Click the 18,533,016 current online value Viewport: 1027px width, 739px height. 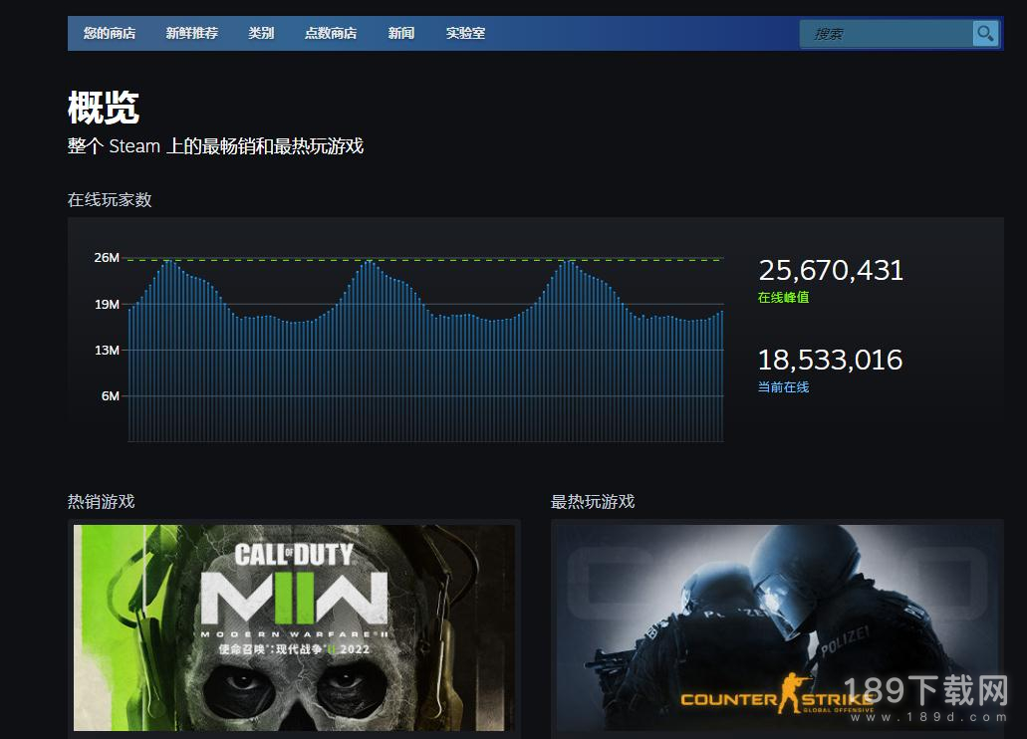[x=831, y=360]
